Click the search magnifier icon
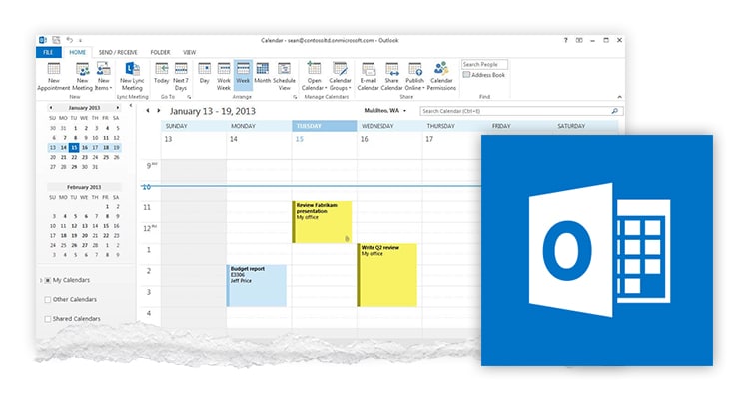The height and width of the screenshot is (399, 749). 615,111
